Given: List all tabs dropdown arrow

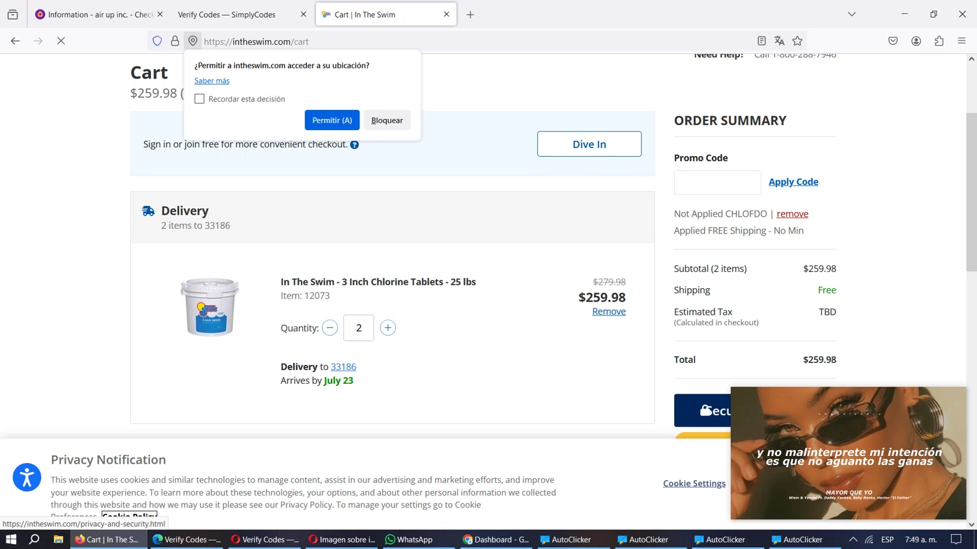Looking at the screenshot, I should click(x=851, y=14).
